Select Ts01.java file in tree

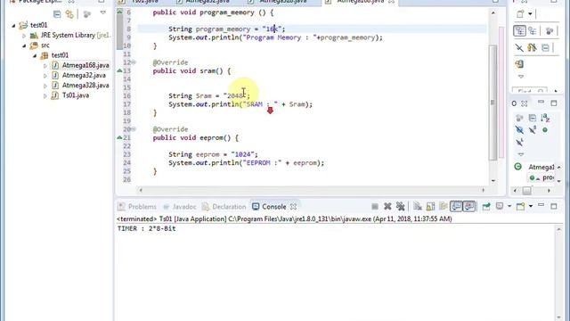tap(76, 95)
